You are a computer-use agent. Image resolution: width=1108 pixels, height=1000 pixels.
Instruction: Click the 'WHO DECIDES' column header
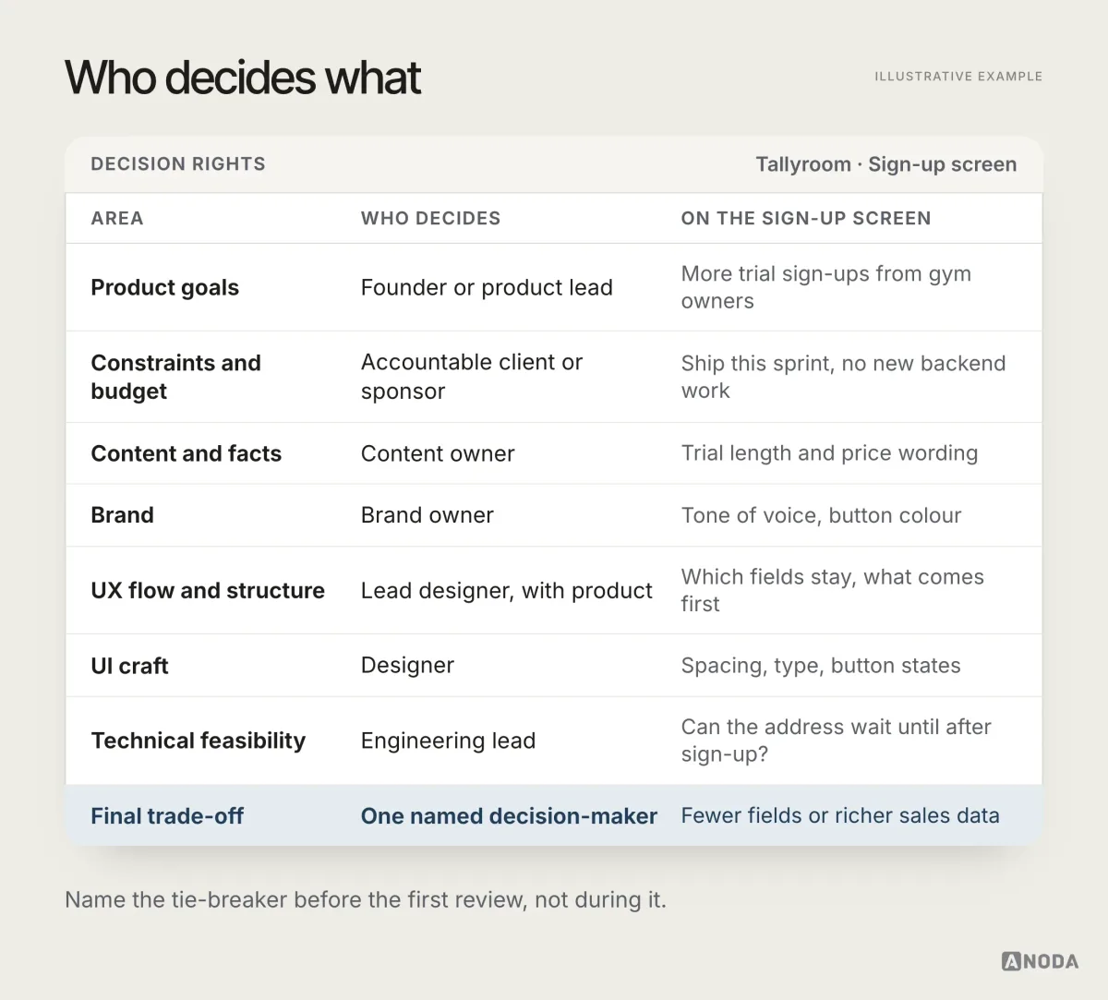point(430,219)
